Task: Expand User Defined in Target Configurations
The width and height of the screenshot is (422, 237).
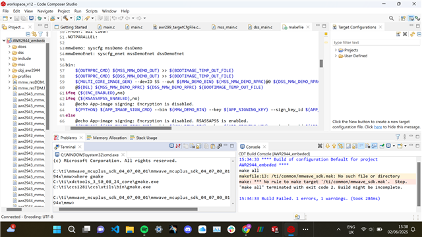Action: pos(336,56)
